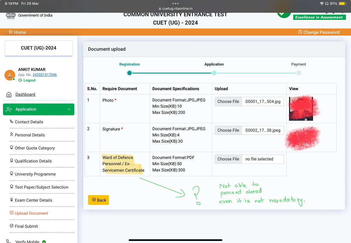The width and height of the screenshot is (351, 243).
Task: Select the Application sidebar menu
Action: pos(25,109)
